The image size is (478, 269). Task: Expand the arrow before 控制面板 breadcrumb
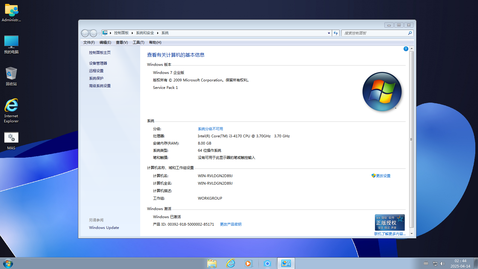[x=110, y=33]
